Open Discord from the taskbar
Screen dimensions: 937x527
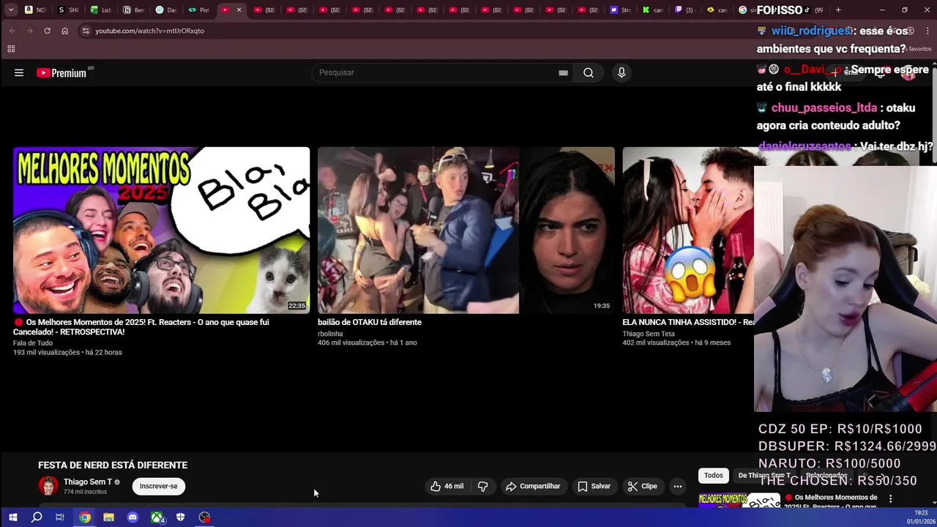(x=132, y=517)
